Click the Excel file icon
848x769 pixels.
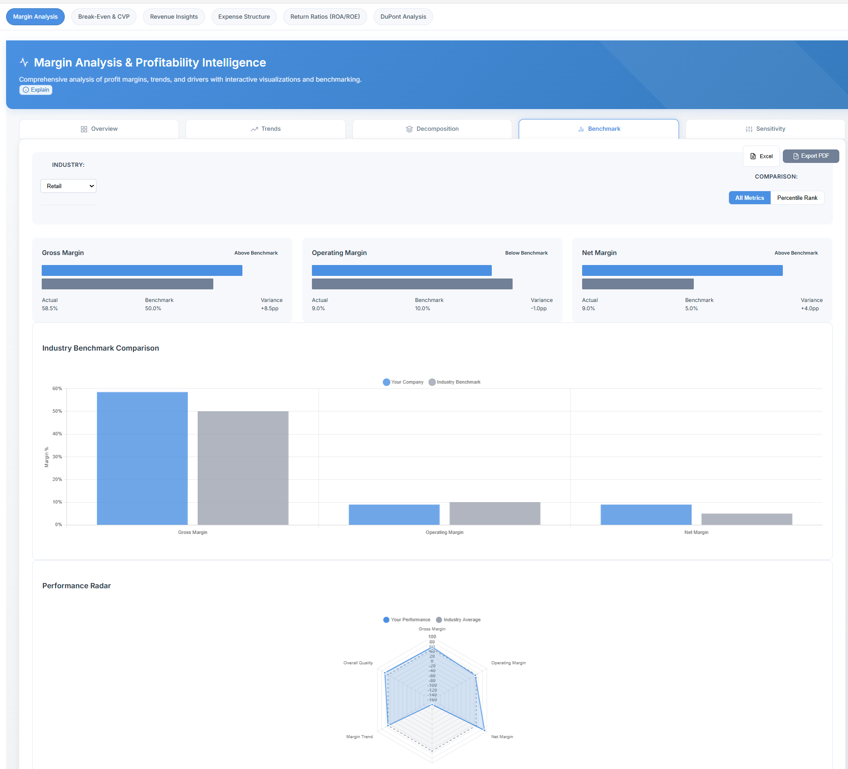(753, 156)
